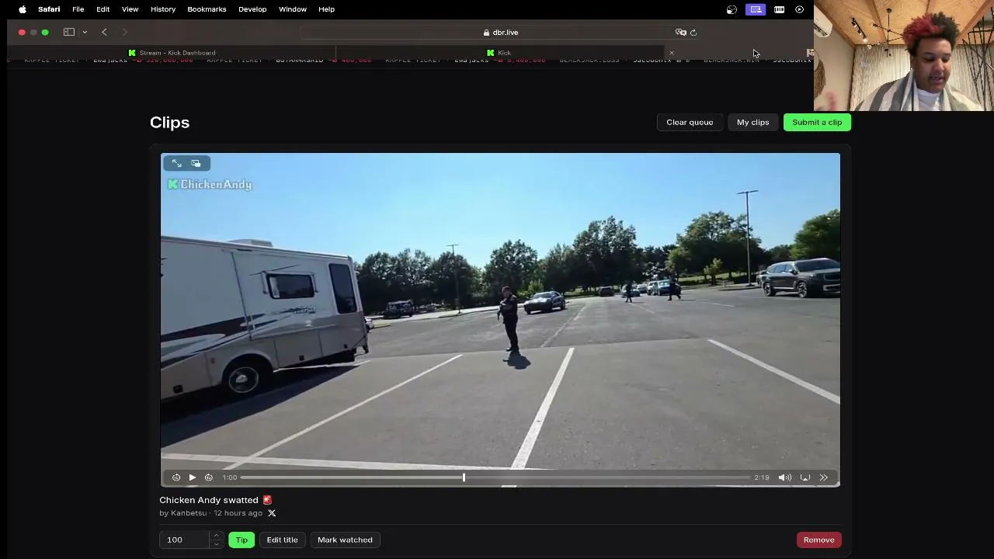Open My clips
The width and height of the screenshot is (994, 559).
pos(752,122)
